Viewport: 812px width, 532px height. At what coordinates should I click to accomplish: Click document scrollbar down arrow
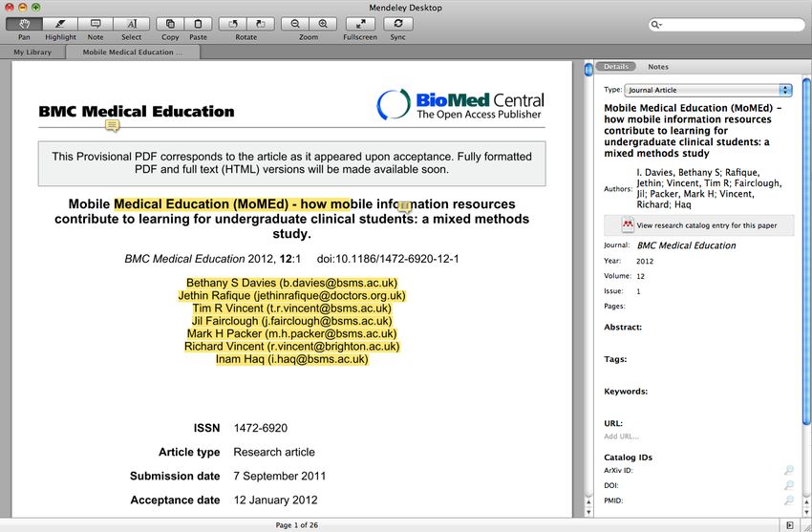coord(588,512)
